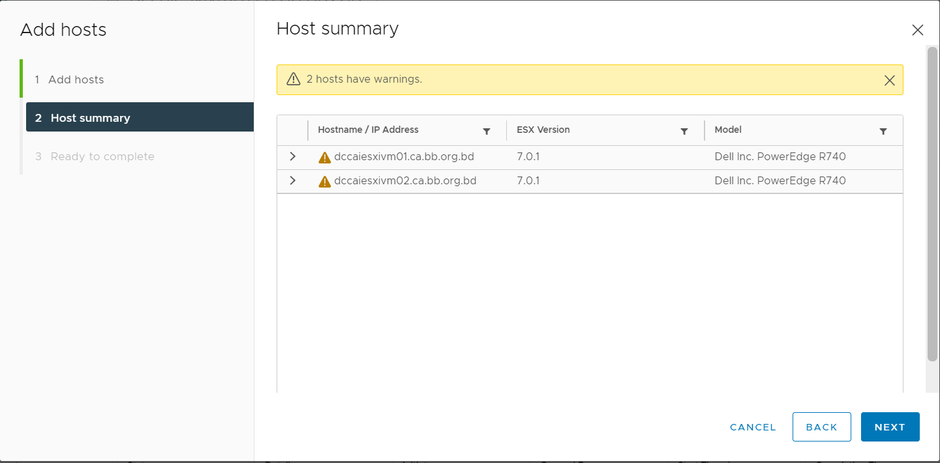This screenshot has width=940, height=463.
Task: Dismiss the 2 hosts have warnings banner
Action: point(889,80)
